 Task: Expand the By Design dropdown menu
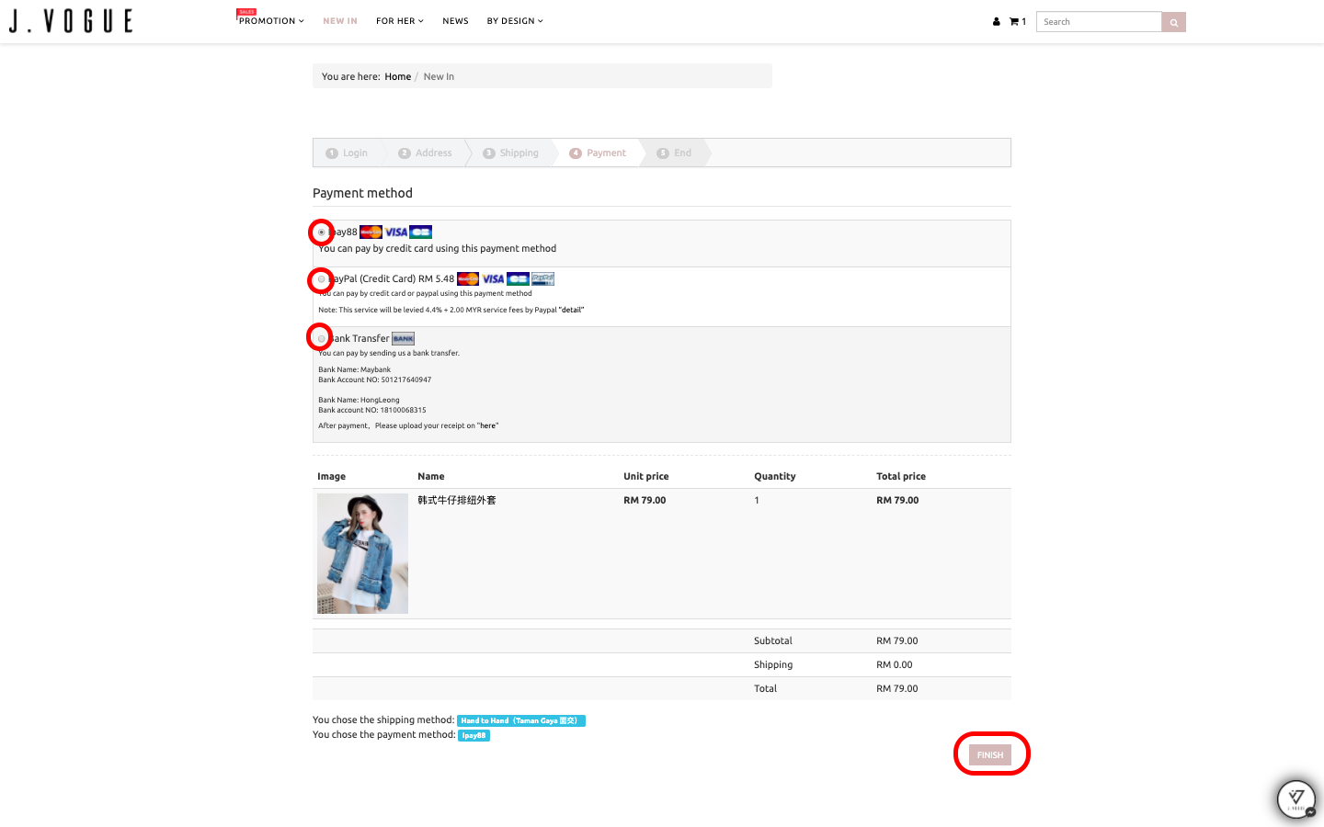tap(514, 21)
